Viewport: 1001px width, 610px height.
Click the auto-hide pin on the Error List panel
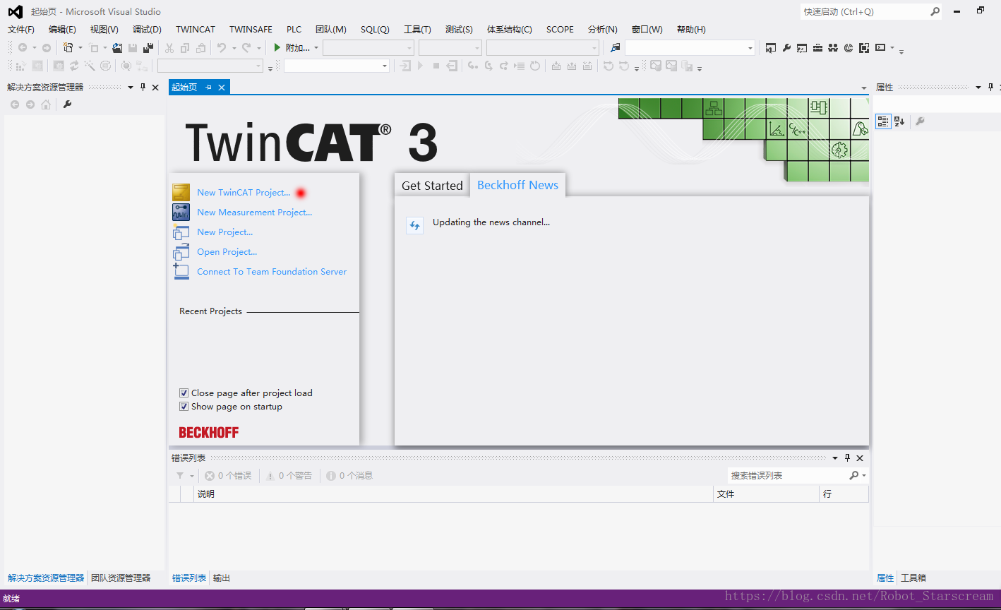[x=848, y=457]
